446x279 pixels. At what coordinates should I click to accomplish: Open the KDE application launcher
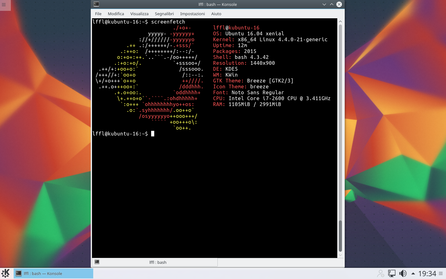coord(6,273)
